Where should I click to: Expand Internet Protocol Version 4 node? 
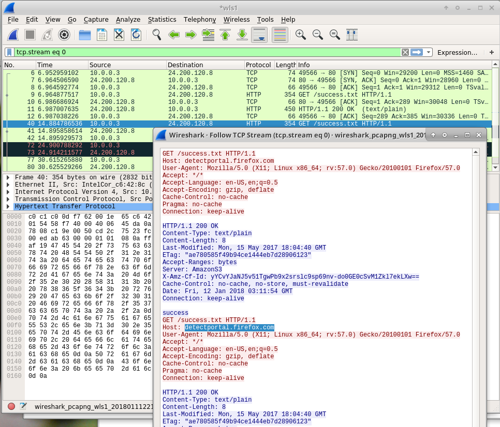(8, 192)
